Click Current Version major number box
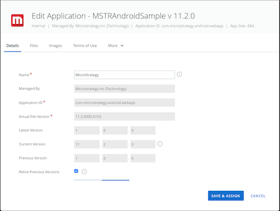The image size is (280, 211). coord(87,144)
